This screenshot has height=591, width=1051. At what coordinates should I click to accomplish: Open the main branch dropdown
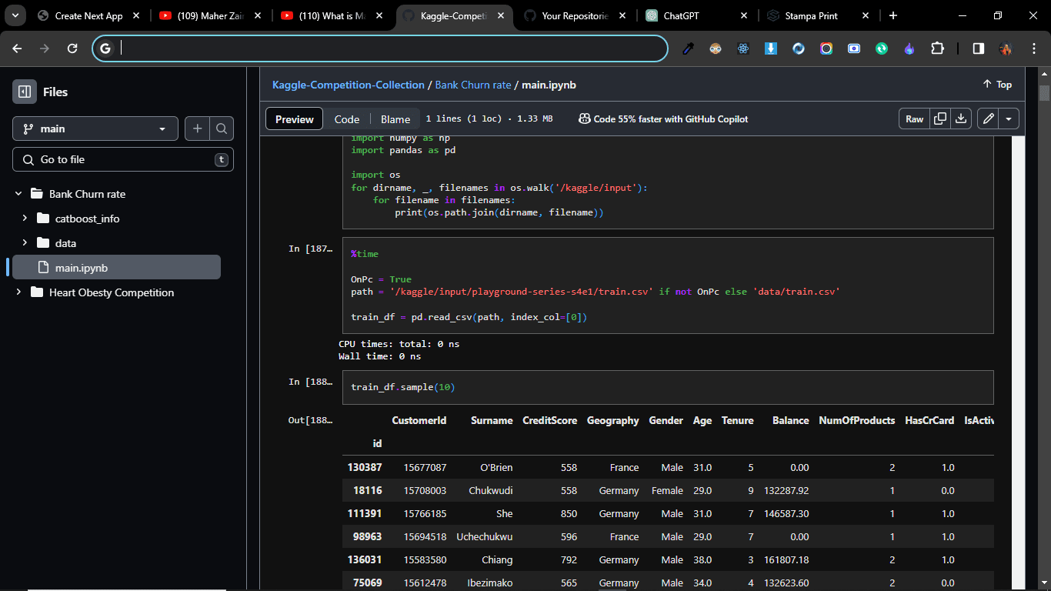[95, 129]
